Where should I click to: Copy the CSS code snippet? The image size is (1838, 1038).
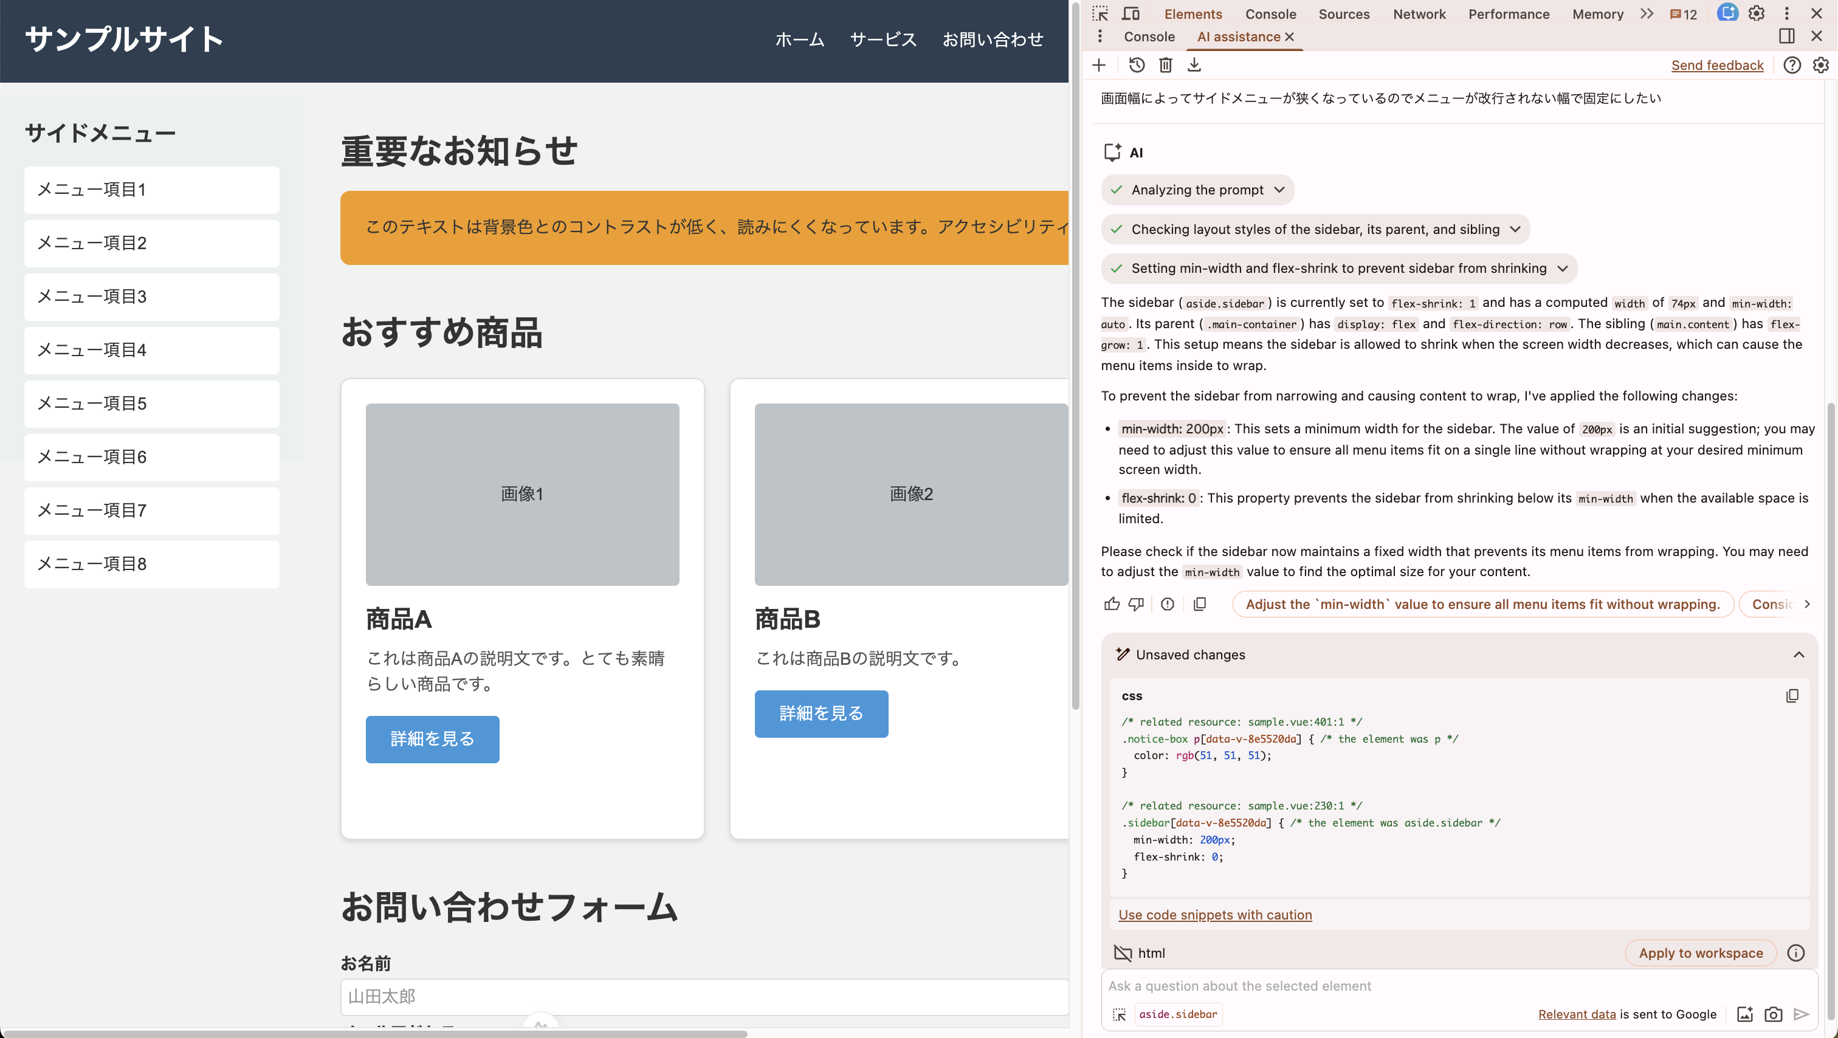pyautogui.click(x=1792, y=696)
